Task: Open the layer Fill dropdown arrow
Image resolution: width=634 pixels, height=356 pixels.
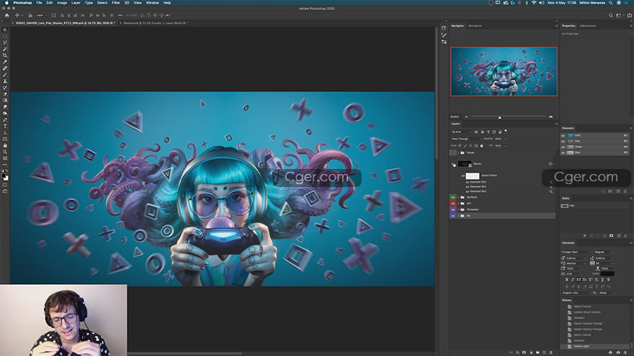Action: (504, 146)
